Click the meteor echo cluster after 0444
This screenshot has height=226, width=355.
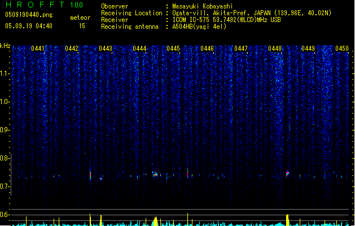pyautogui.click(x=155, y=175)
